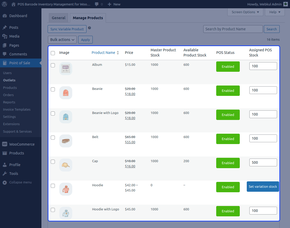Open Media from the admin sidebar
This screenshot has height=228, width=290.
pos(13,36)
